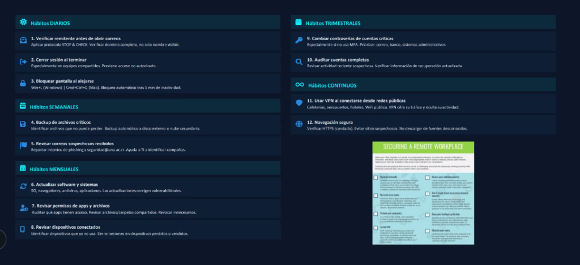The image size is (580, 265).
Task: Select the user icon for Revisar permisos
Action: tap(23, 208)
